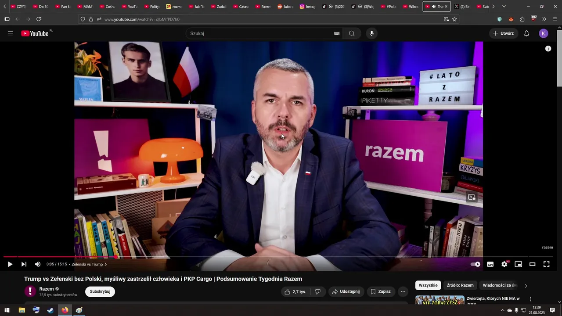Viewport: 562px width, 316px height.
Task: Click Utwórz create button
Action: 503,33
